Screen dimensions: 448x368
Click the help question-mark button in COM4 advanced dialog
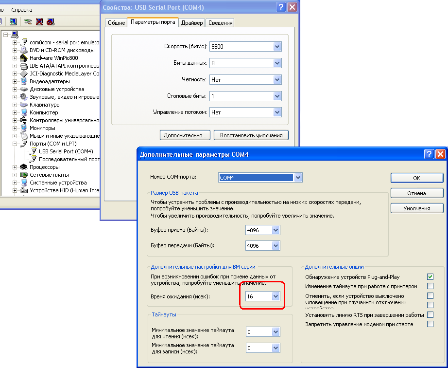pos(429,154)
